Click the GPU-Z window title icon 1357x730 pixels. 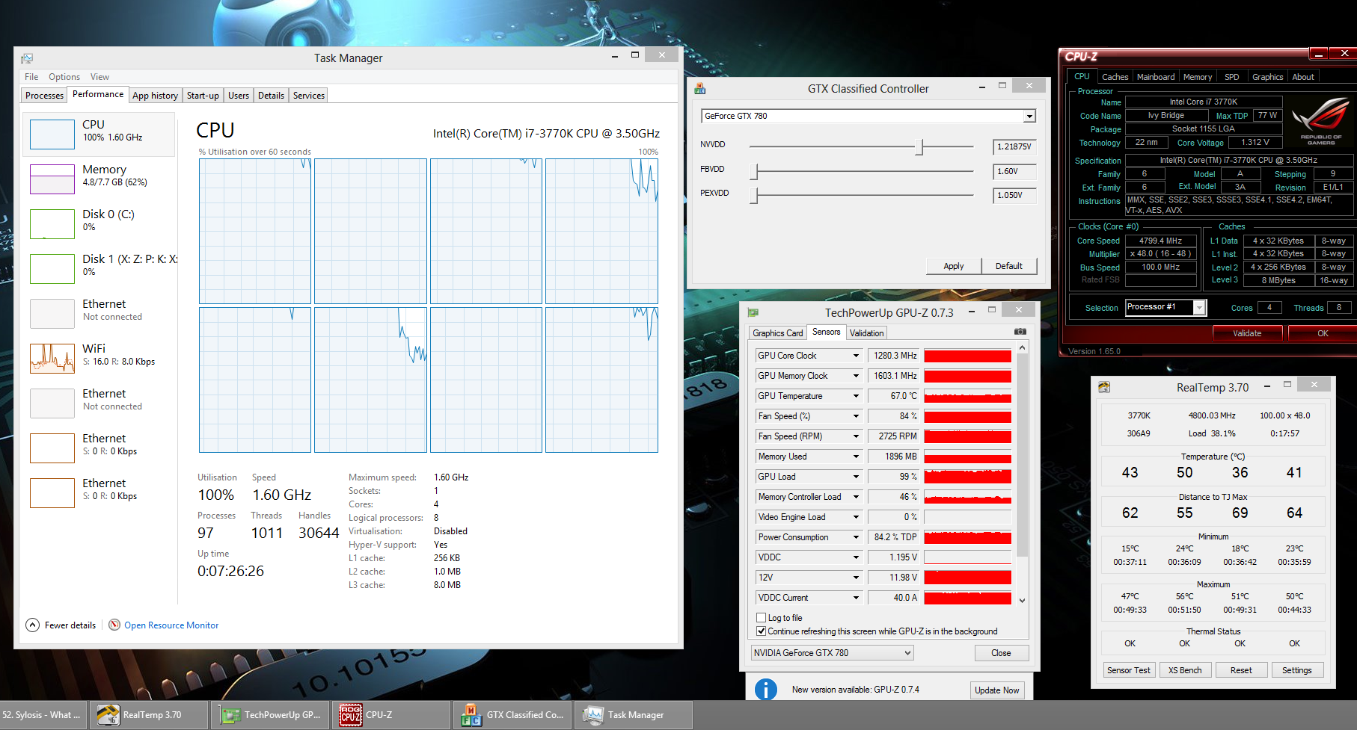753,312
